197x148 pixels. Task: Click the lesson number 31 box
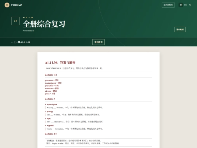click(x=15, y=21)
